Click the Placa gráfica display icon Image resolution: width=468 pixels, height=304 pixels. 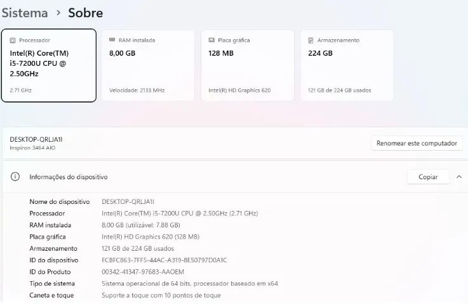[211, 40]
